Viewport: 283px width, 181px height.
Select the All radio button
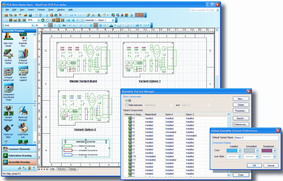[127, 101]
